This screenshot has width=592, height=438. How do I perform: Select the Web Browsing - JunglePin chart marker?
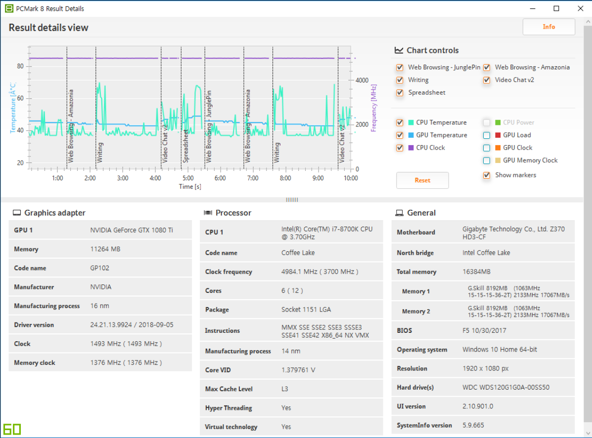tap(209, 126)
